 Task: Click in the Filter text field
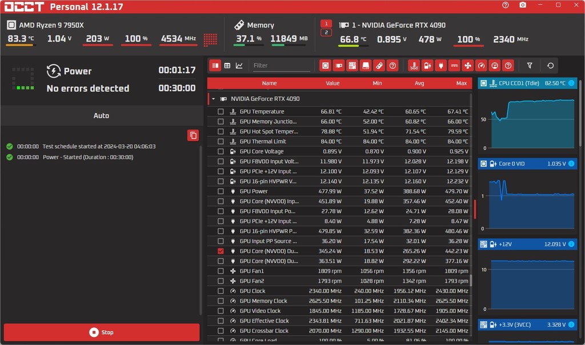(x=281, y=66)
